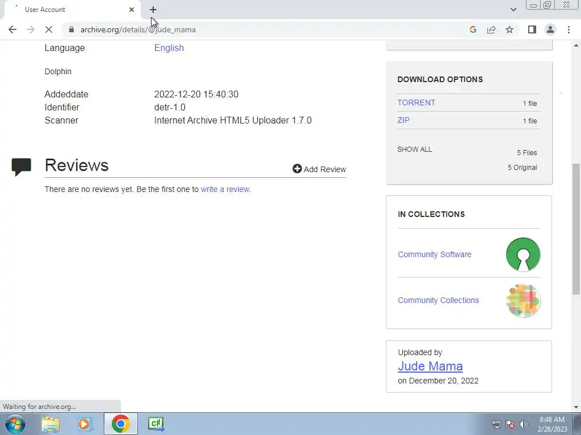The width and height of the screenshot is (581, 435).
Task: Open a new tab with plus
Action: 153,10
